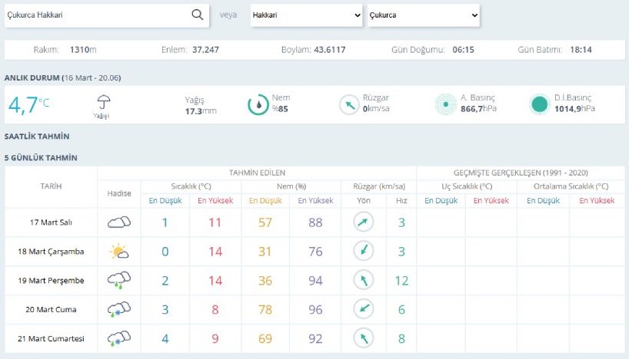
Task: Click the current wind direction icon
Action: [350, 105]
